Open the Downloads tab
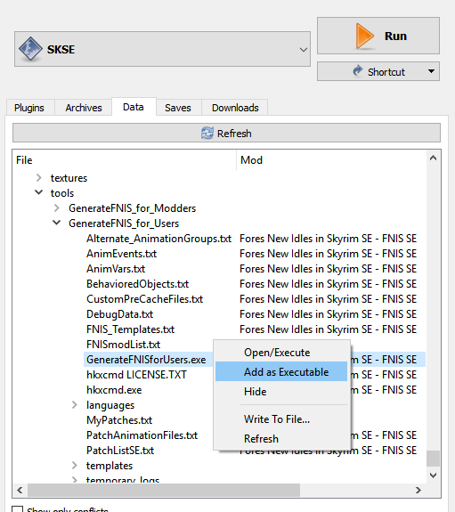Image resolution: width=455 pixels, height=512 pixels. [x=235, y=108]
